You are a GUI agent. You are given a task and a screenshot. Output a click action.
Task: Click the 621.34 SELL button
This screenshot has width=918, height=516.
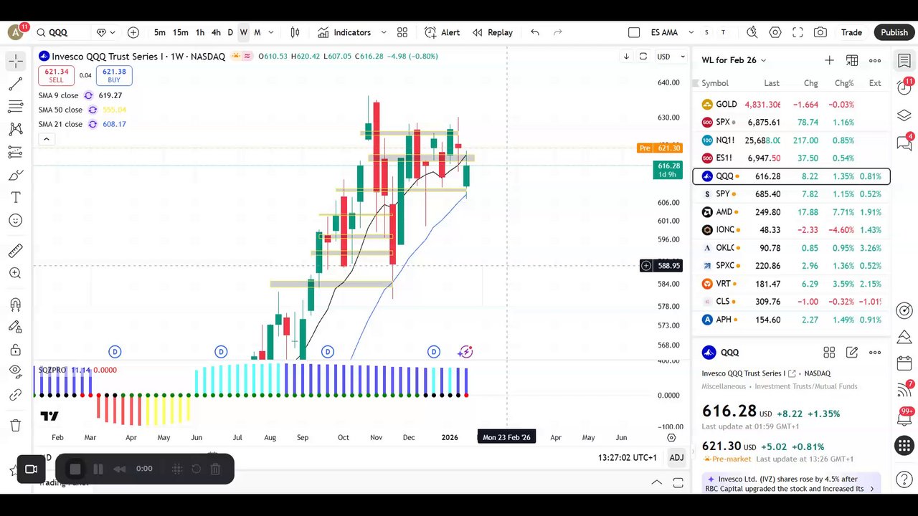(56, 75)
